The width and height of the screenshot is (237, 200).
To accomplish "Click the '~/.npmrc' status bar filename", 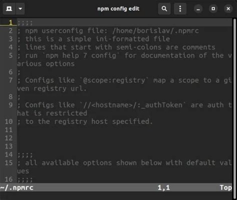I will click(17, 188).
